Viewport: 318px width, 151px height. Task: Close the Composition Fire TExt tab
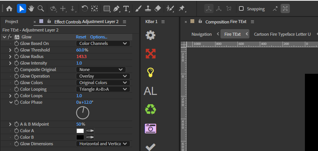[x=186, y=22]
